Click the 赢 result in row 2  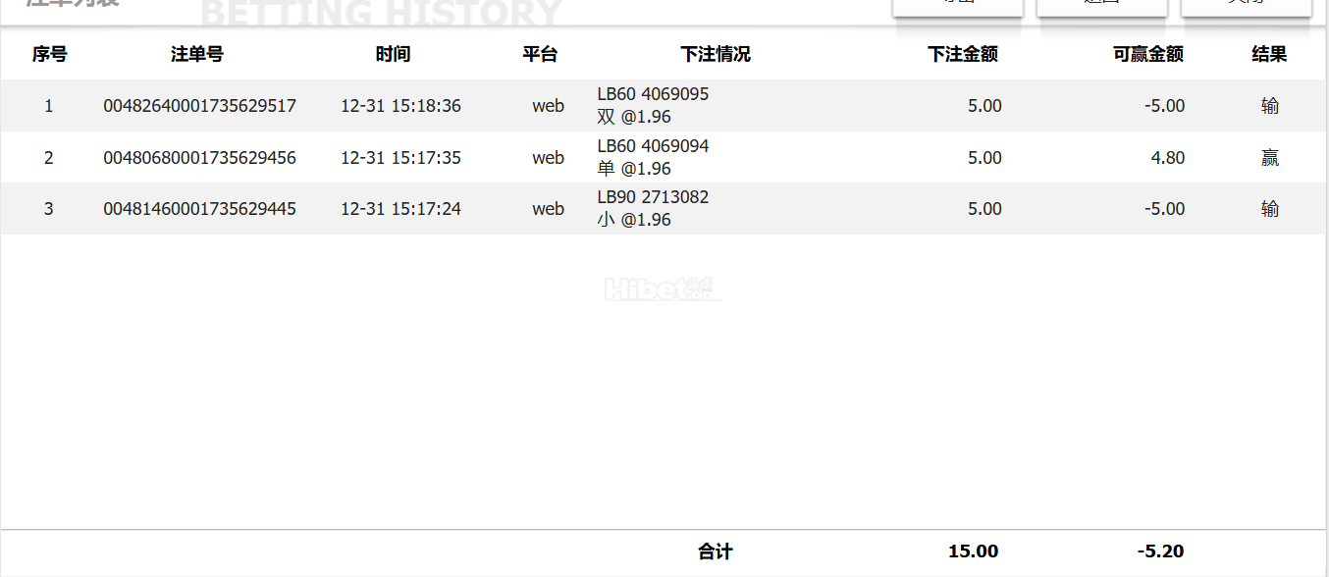(1270, 158)
